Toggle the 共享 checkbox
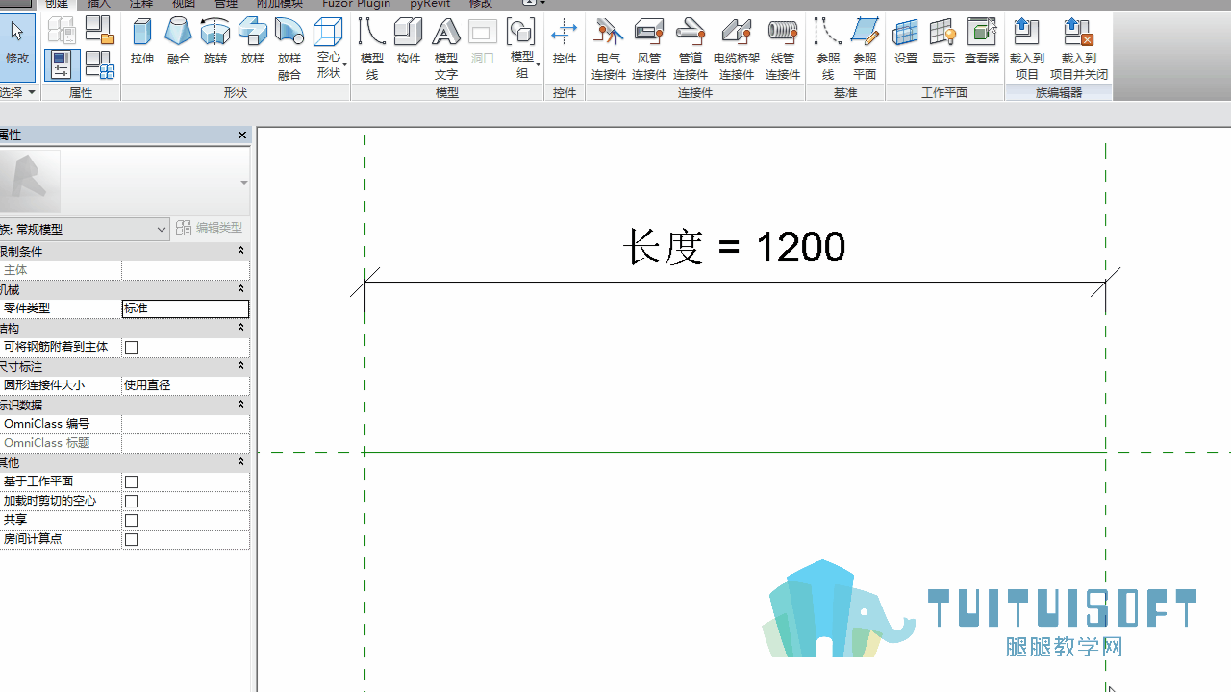 132,520
